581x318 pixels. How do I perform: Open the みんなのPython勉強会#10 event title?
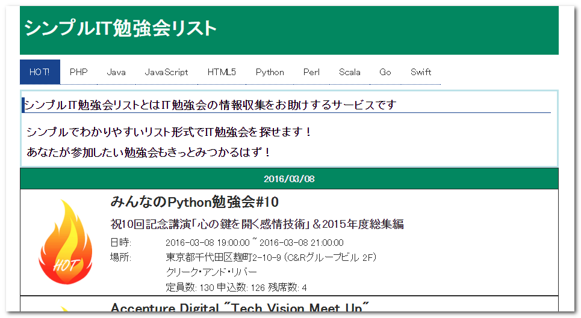click(x=194, y=202)
